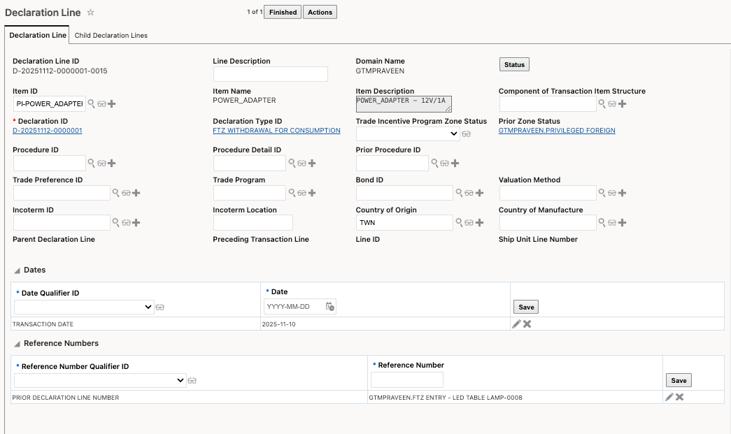
Task: Add new Component of Transaction Item Structure
Action: tap(622, 104)
